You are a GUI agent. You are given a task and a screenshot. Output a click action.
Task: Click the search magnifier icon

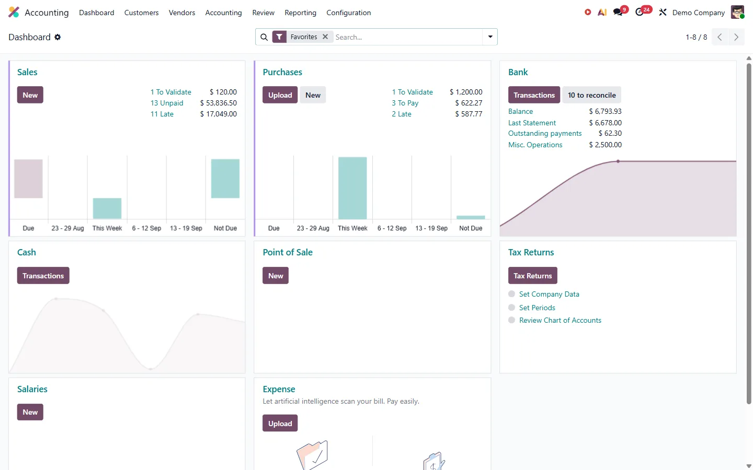pyautogui.click(x=264, y=37)
